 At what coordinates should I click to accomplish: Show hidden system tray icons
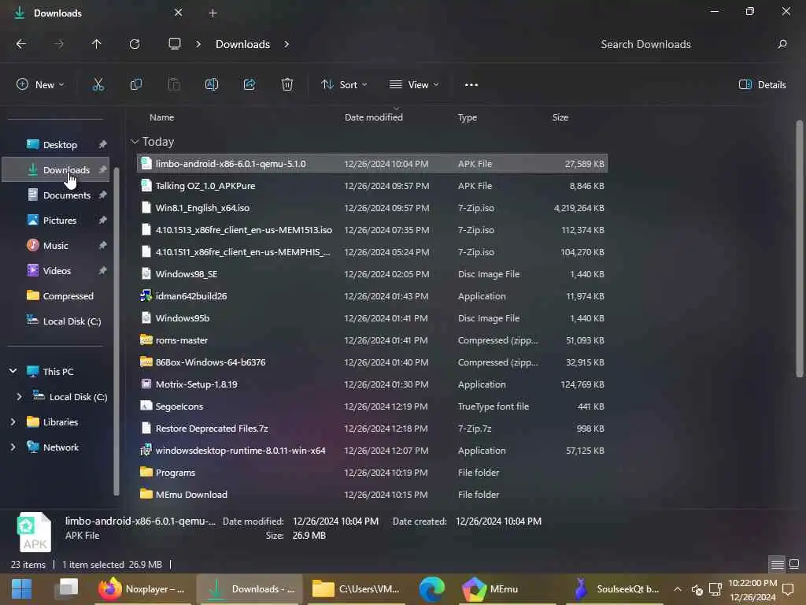point(678,589)
